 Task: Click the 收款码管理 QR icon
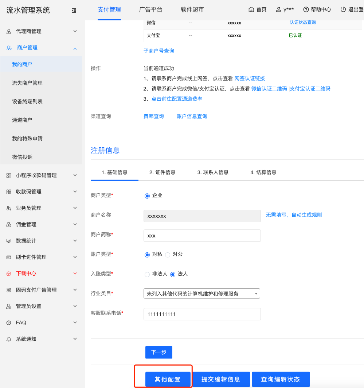[x=9, y=192]
